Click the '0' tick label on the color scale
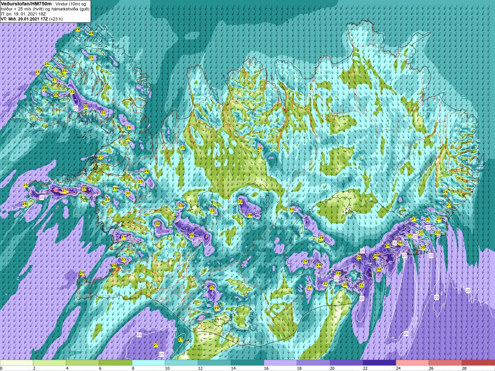This screenshot has width=495, height=371. click(1, 368)
